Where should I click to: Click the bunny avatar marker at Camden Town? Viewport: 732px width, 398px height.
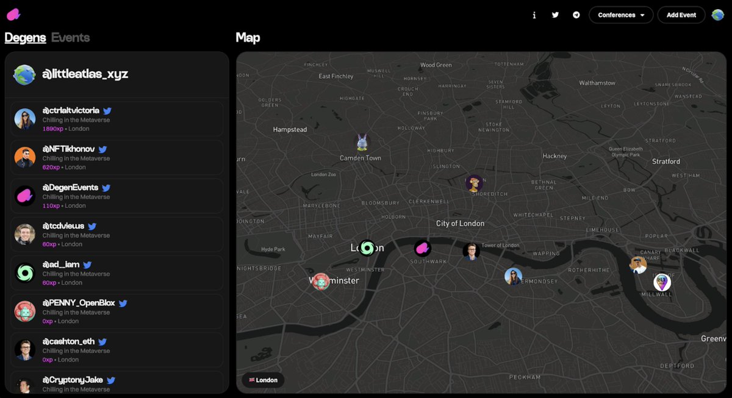coord(362,143)
